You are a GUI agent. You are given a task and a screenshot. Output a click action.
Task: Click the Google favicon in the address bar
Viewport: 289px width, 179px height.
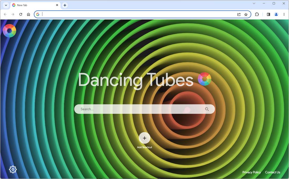click(x=38, y=14)
